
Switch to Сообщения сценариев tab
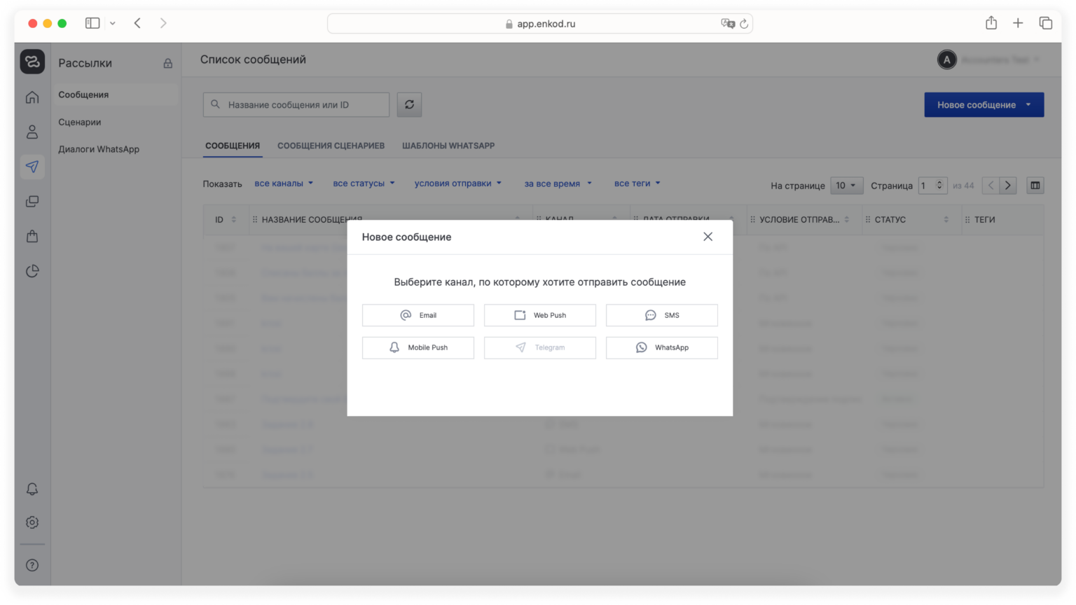click(331, 146)
